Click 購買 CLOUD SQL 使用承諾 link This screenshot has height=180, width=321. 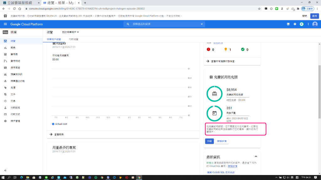[x=221, y=172]
